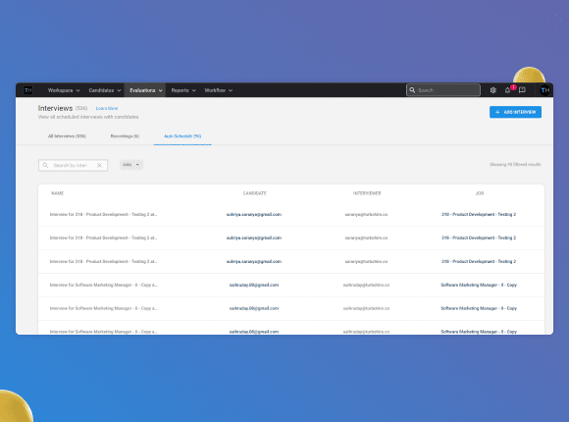
Task: Click the magnifier in interview search box
Action: 45,165
